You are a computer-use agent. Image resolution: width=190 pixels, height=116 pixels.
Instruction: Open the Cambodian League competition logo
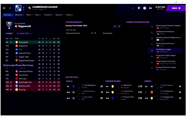pyautogui.click(x=18, y=8)
